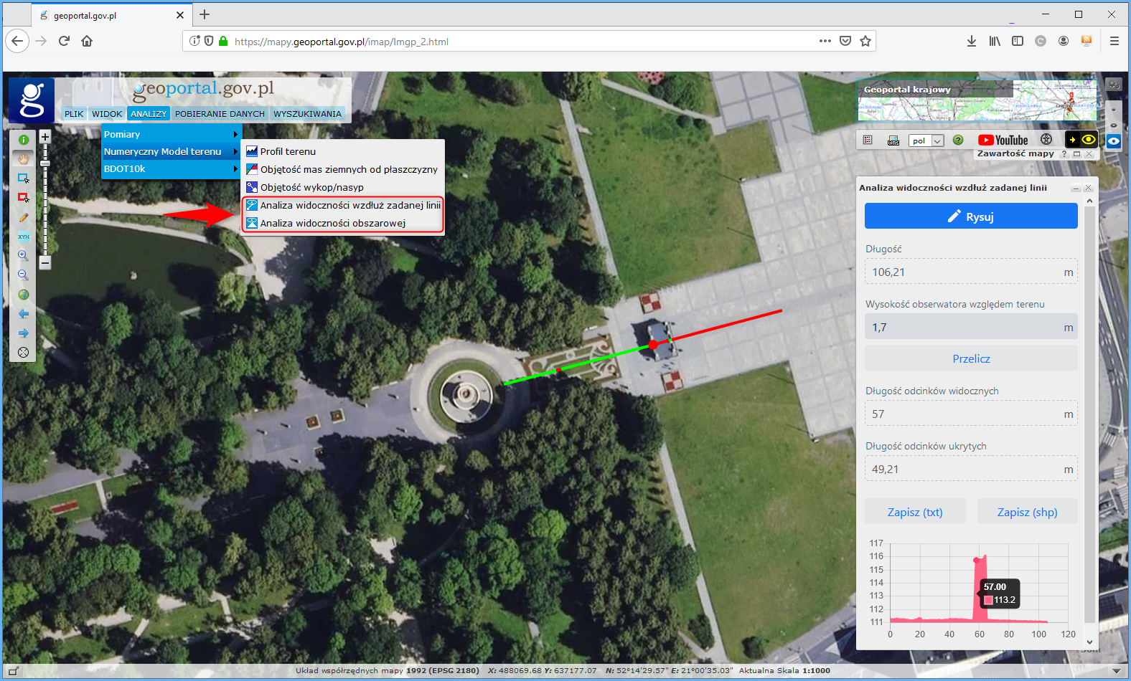The image size is (1131, 681).
Task: Click the XYH coordinates tool
Action: click(23, 236)
